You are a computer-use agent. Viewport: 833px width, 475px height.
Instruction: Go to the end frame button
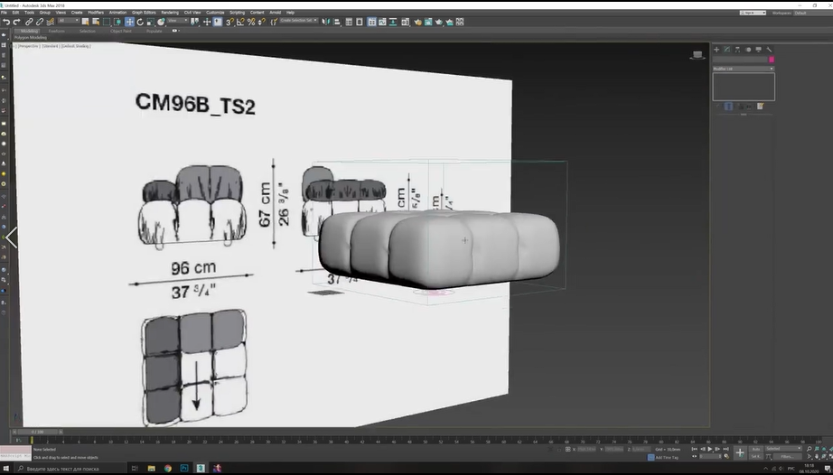[725, 449]
